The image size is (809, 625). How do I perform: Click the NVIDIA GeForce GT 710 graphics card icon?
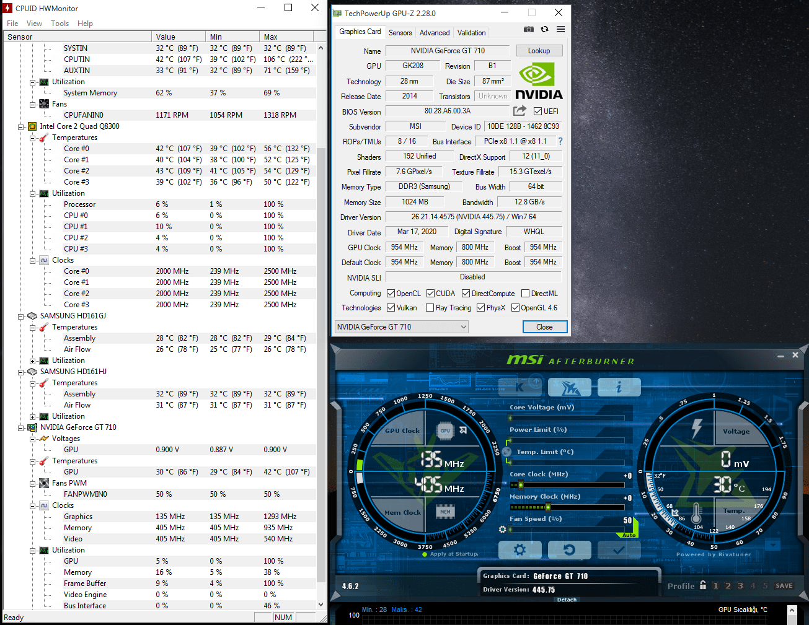(x=32, y=427)
